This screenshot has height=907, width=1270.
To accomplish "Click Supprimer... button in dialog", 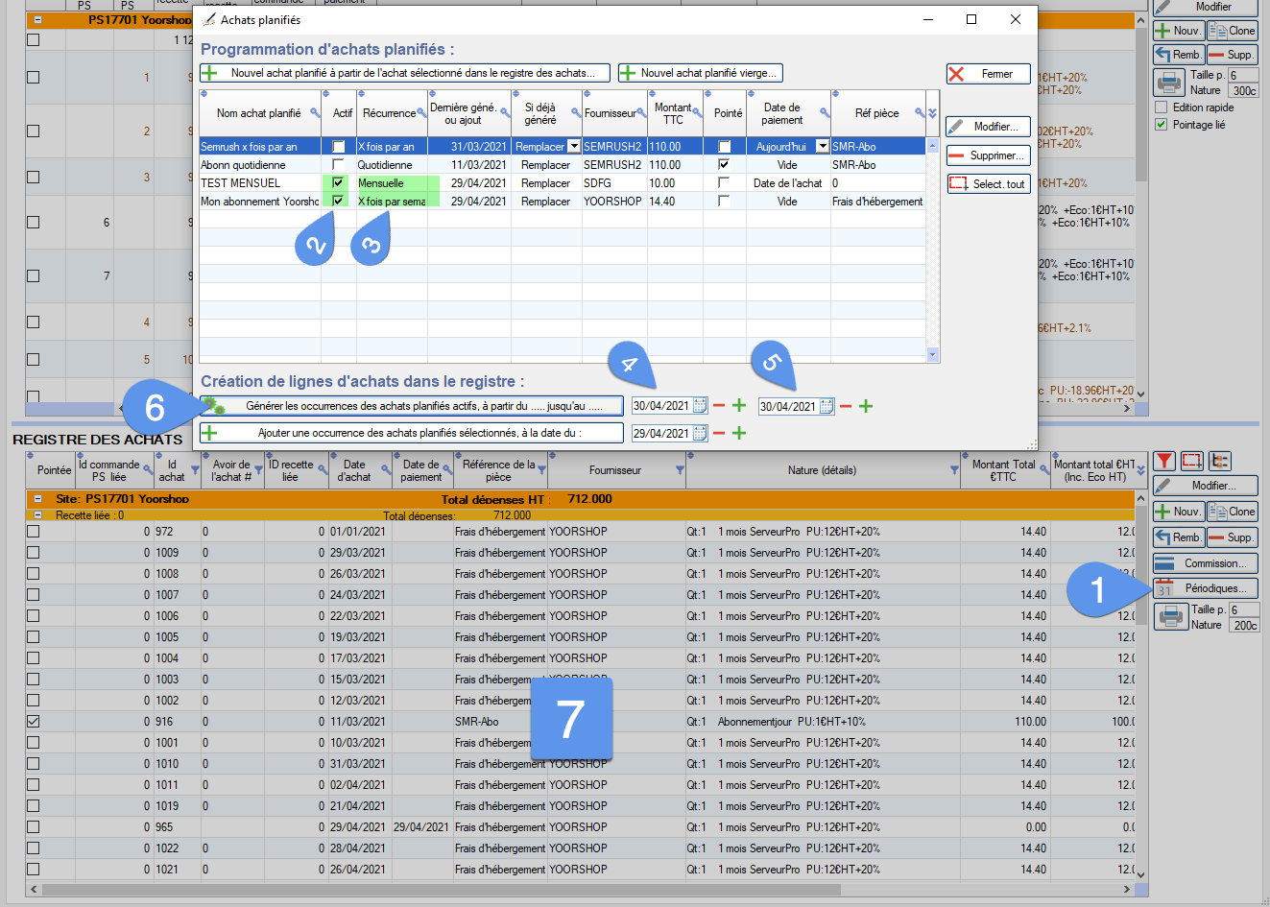I will point(989,155).
